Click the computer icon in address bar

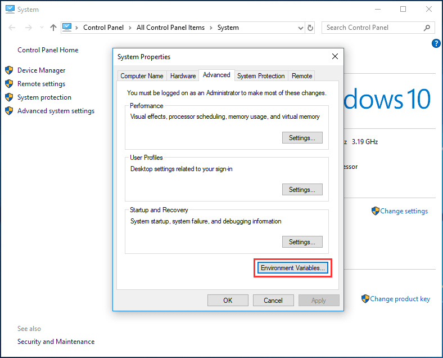coord(67,27)
